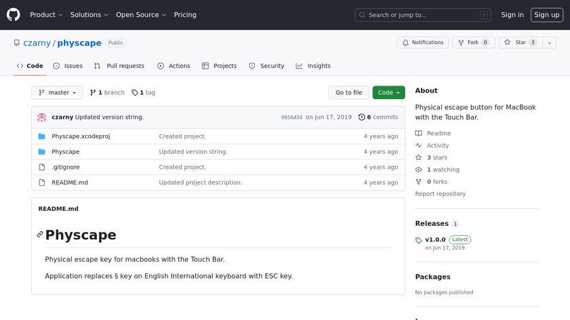Open the README.md file link
The image size is (570, 320).
(x=70, y=183)
